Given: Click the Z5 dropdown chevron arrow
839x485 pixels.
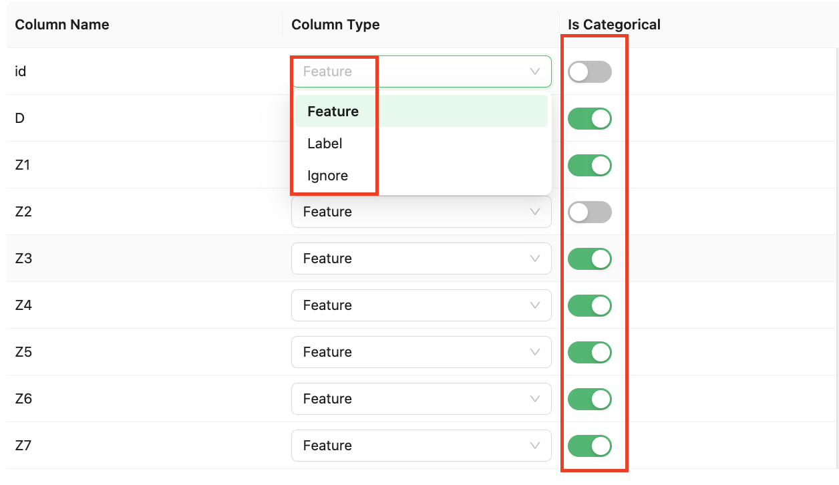Looking at the screenshot, I should [x=534, y=352].
